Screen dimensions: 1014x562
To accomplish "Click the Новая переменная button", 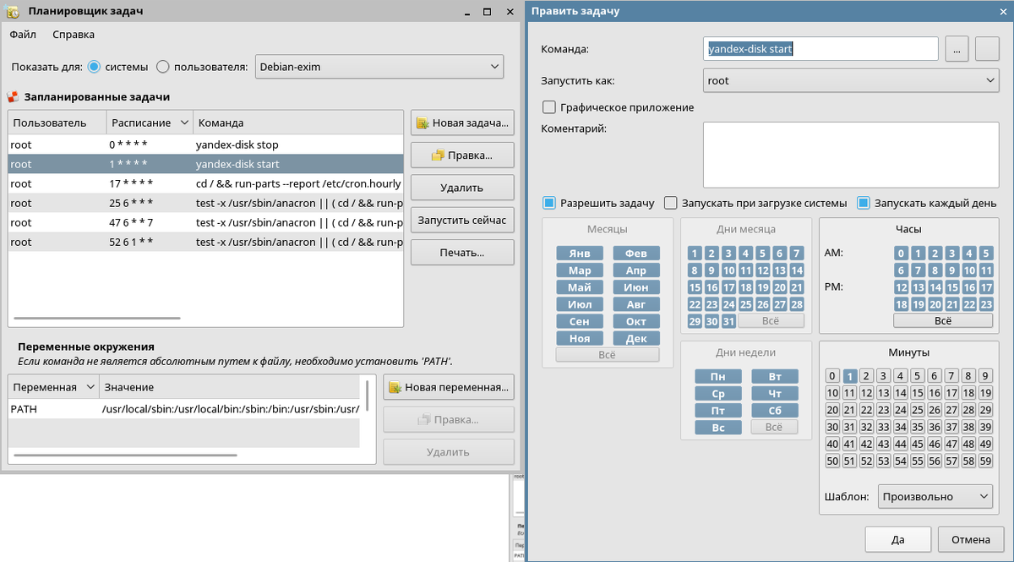I will coord(449,387).
